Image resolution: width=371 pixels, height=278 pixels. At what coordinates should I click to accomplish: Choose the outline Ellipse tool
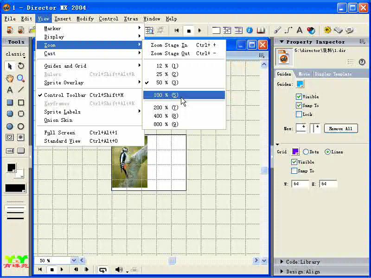point(21,126)
